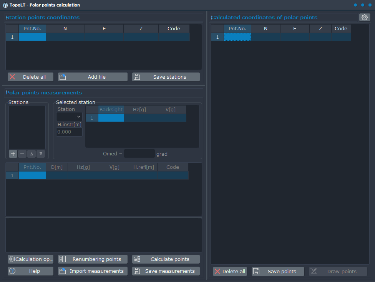Image resolution: width=375 pixels, height=282 pixels.
Task: Click the Save stations button
Action: click(x=166, y=77)
